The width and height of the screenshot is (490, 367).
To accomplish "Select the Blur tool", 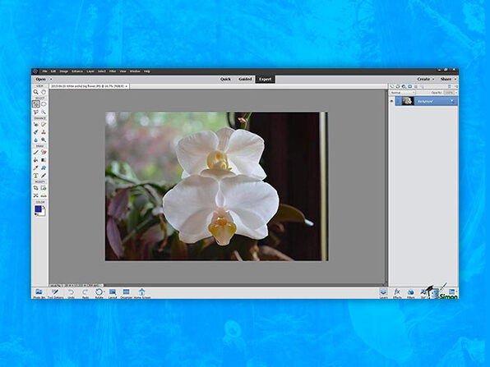I will 36,140.
